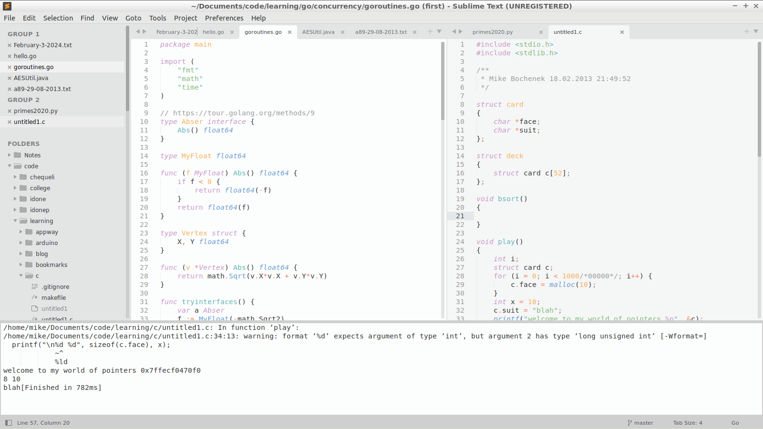763x429 pixels.
Task: Click the git branch icon next to master
Action: click(x=630, y=422)
